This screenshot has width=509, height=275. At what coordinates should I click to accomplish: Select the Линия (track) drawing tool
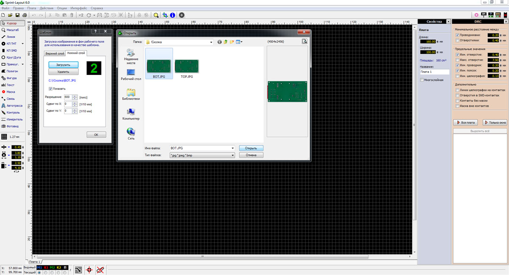(11, 37)
